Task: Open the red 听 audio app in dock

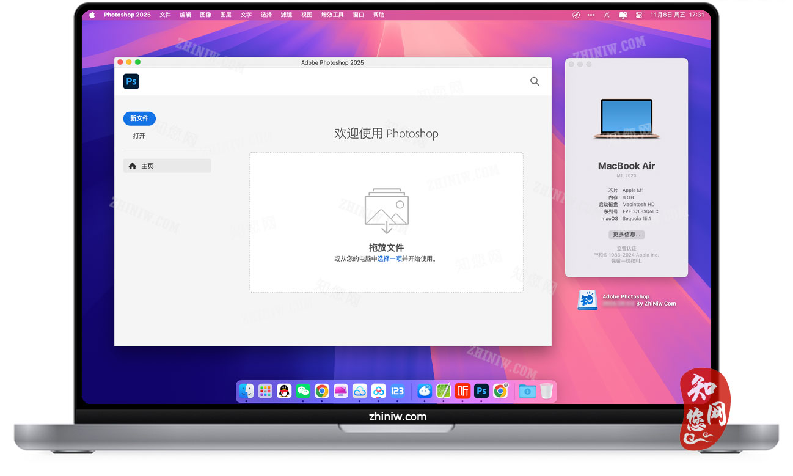Action: [x=462, y=391]
